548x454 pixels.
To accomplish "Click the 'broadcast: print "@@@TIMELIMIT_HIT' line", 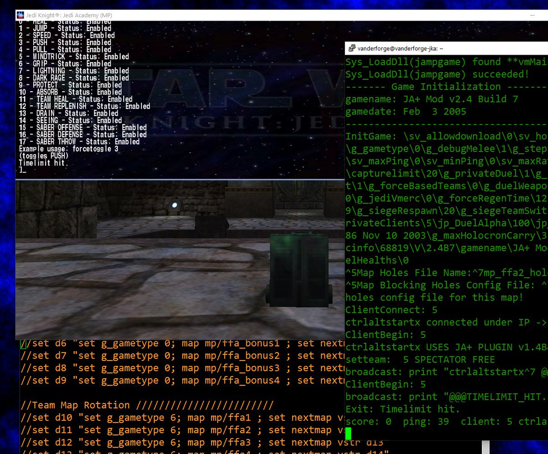I will coord(446,397).
